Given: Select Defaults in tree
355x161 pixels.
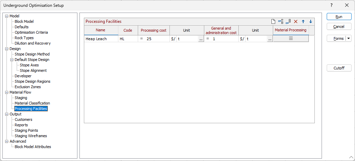Looking at the screenshot, I should point(21,27).
